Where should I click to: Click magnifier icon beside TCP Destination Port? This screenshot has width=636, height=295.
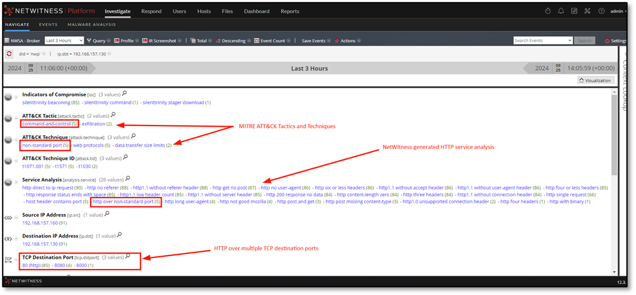pyautogui.click(x=128, y=256)
